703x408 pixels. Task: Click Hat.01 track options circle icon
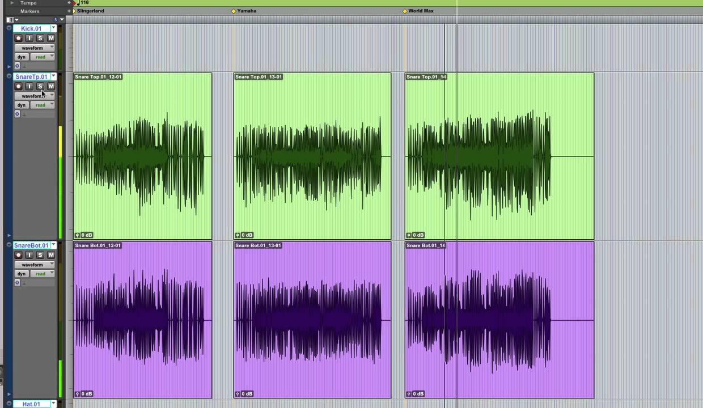(9, 404)
